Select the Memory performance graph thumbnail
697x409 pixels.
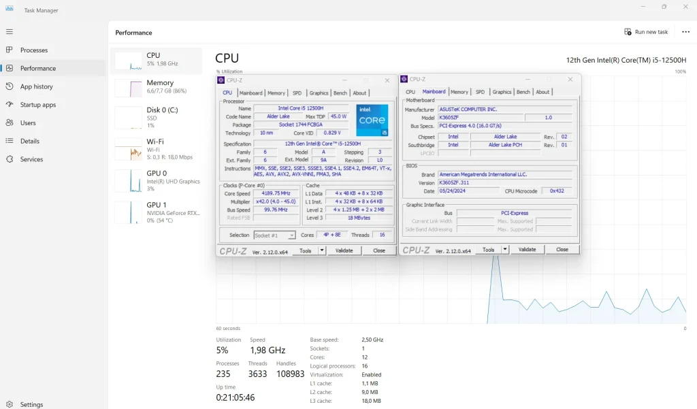pyautogui.click(x=129, y=88)
